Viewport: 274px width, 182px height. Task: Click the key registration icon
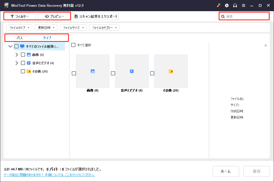click(x=218, y=5)
